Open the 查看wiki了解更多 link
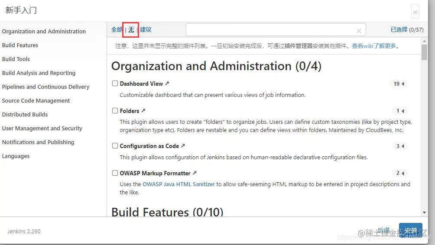 coord(373,46)
